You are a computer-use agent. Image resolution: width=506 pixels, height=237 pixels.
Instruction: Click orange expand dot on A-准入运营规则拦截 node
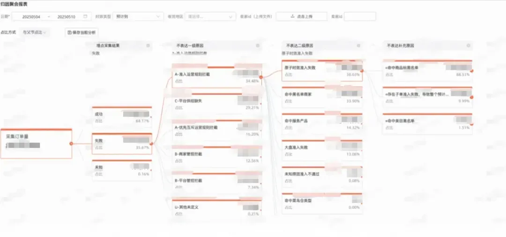(261, 77)
